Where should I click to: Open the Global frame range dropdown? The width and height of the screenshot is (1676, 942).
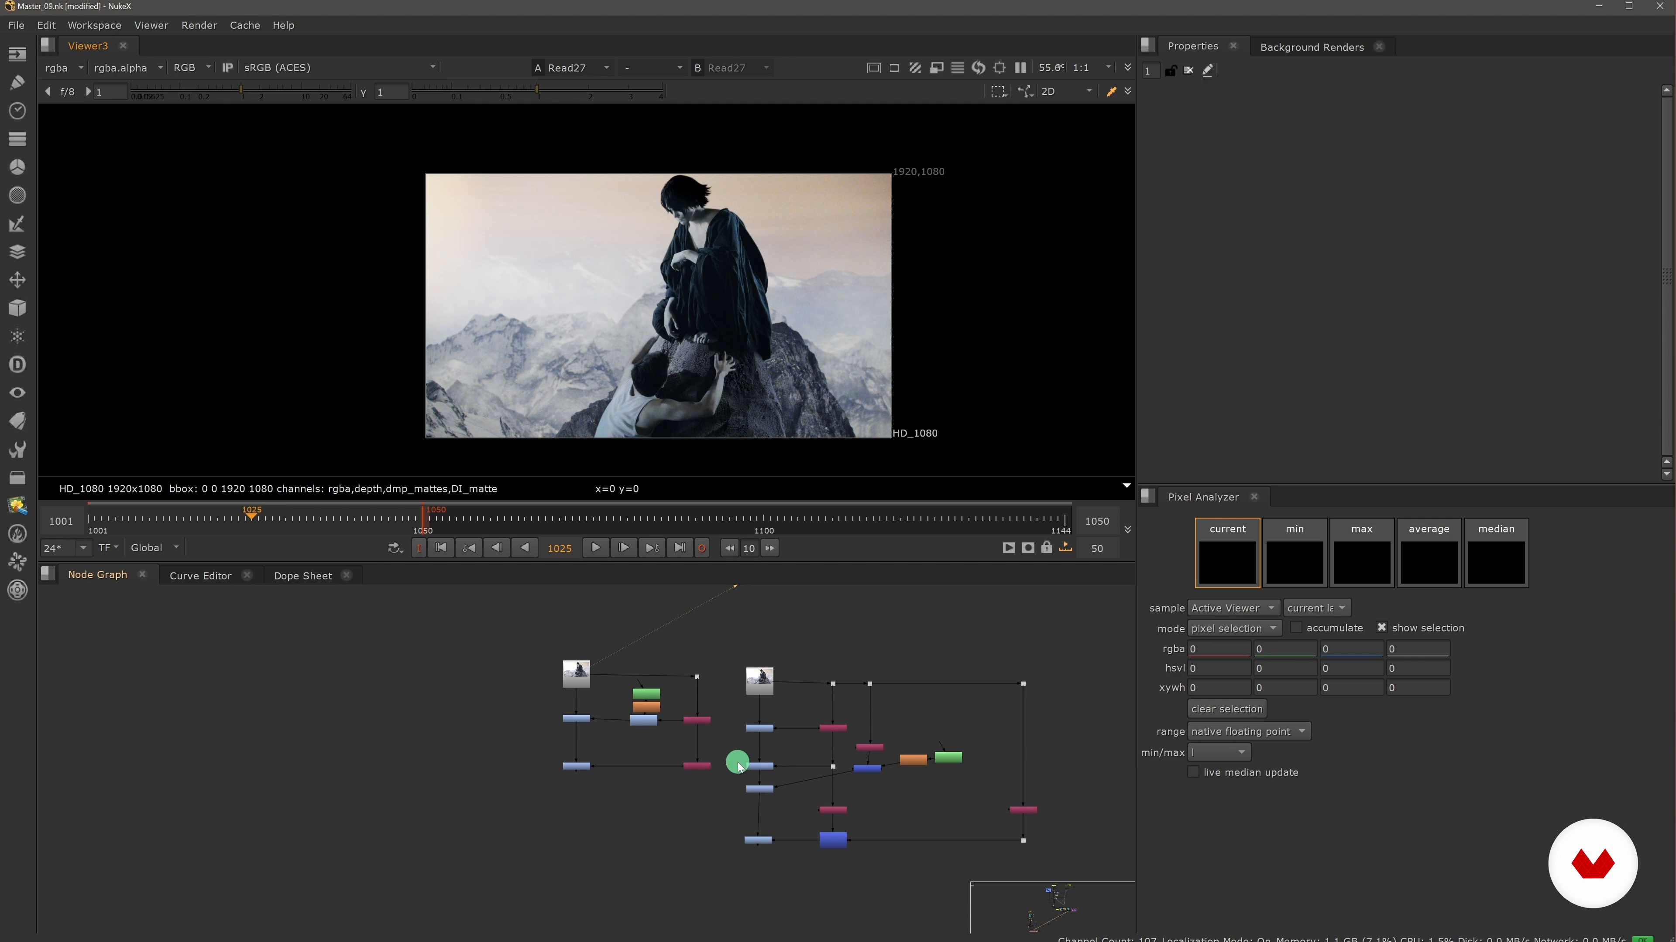155,547
